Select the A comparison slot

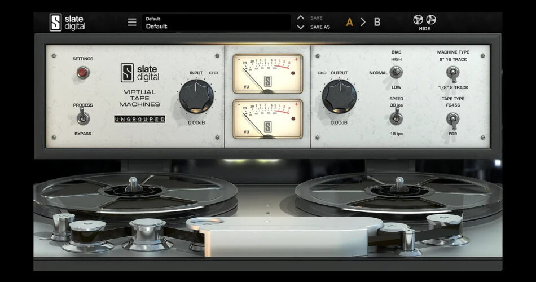[349, 23]
